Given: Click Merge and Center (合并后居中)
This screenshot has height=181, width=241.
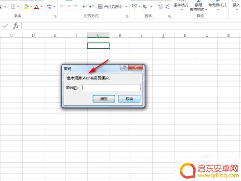Looking at the screenshot, I should 110,7.
